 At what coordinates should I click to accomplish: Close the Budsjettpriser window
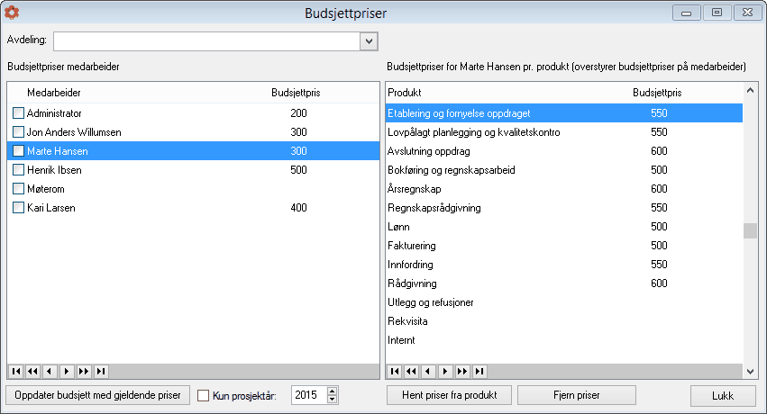(747, 13)
